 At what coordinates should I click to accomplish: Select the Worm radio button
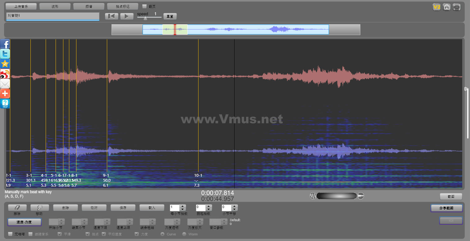pos(184,234)
